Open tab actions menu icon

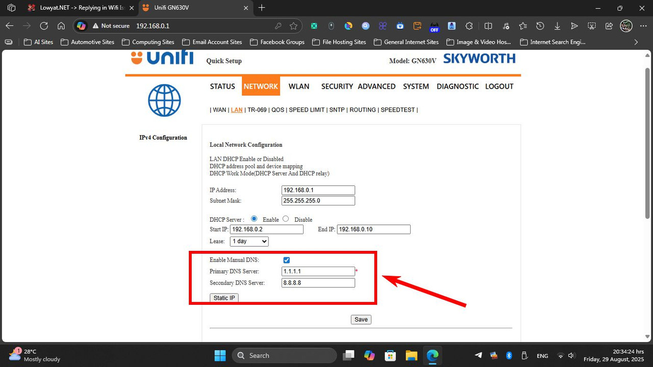[x=11, y=8]
